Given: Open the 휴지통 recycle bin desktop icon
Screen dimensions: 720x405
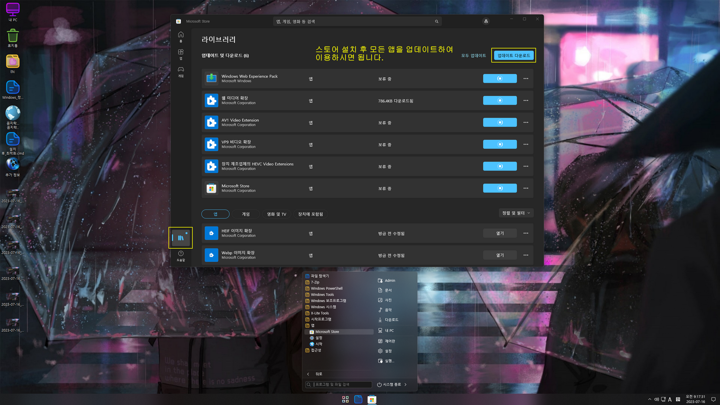Looking at the screenshot, I should pyautogui.click(x=13, y=38).
